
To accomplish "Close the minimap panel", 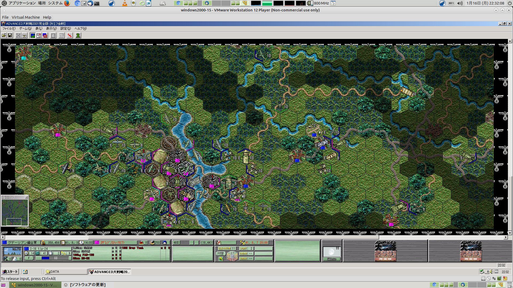I will pyautogui.click(x=26, y=197).
